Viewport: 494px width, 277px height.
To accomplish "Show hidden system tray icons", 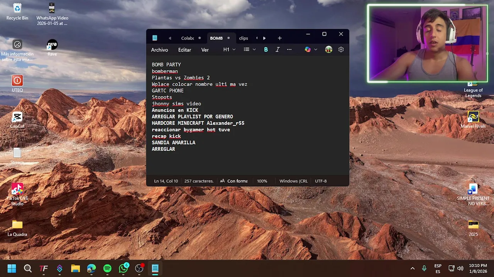I will point(412,269).
